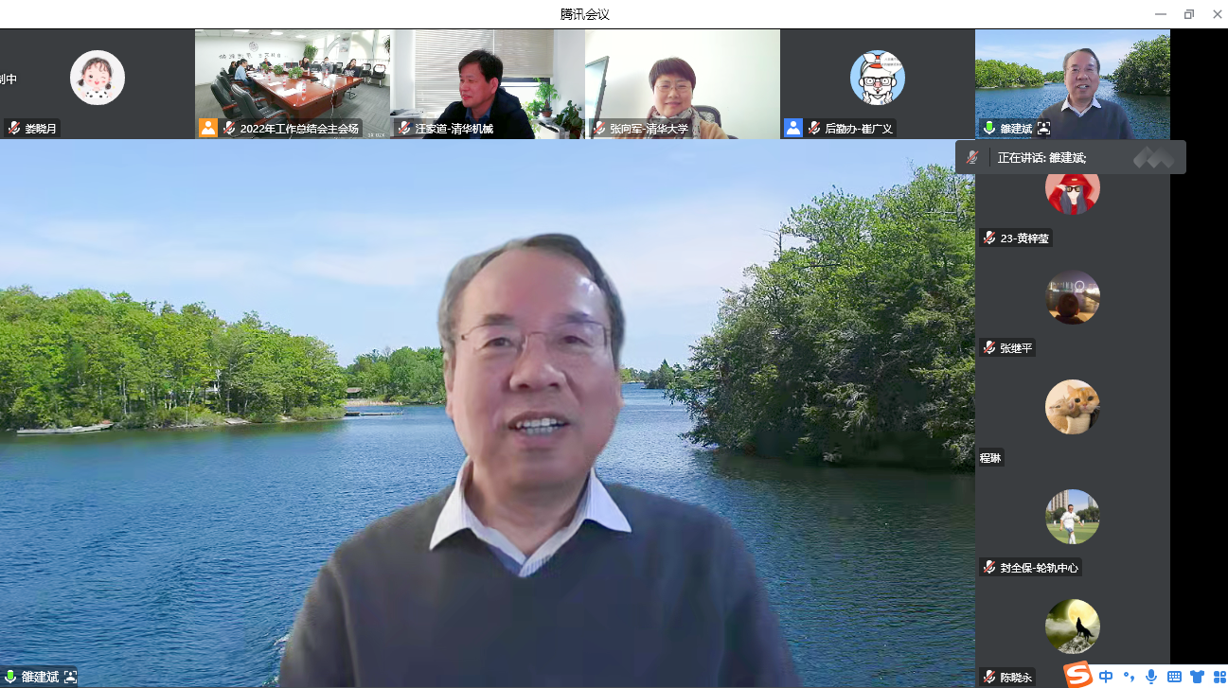Viewport: 1228px width, 688px height.
Task: Select 陈晓永's wolf moon avatar
Action: click(x=1073, y=626)
